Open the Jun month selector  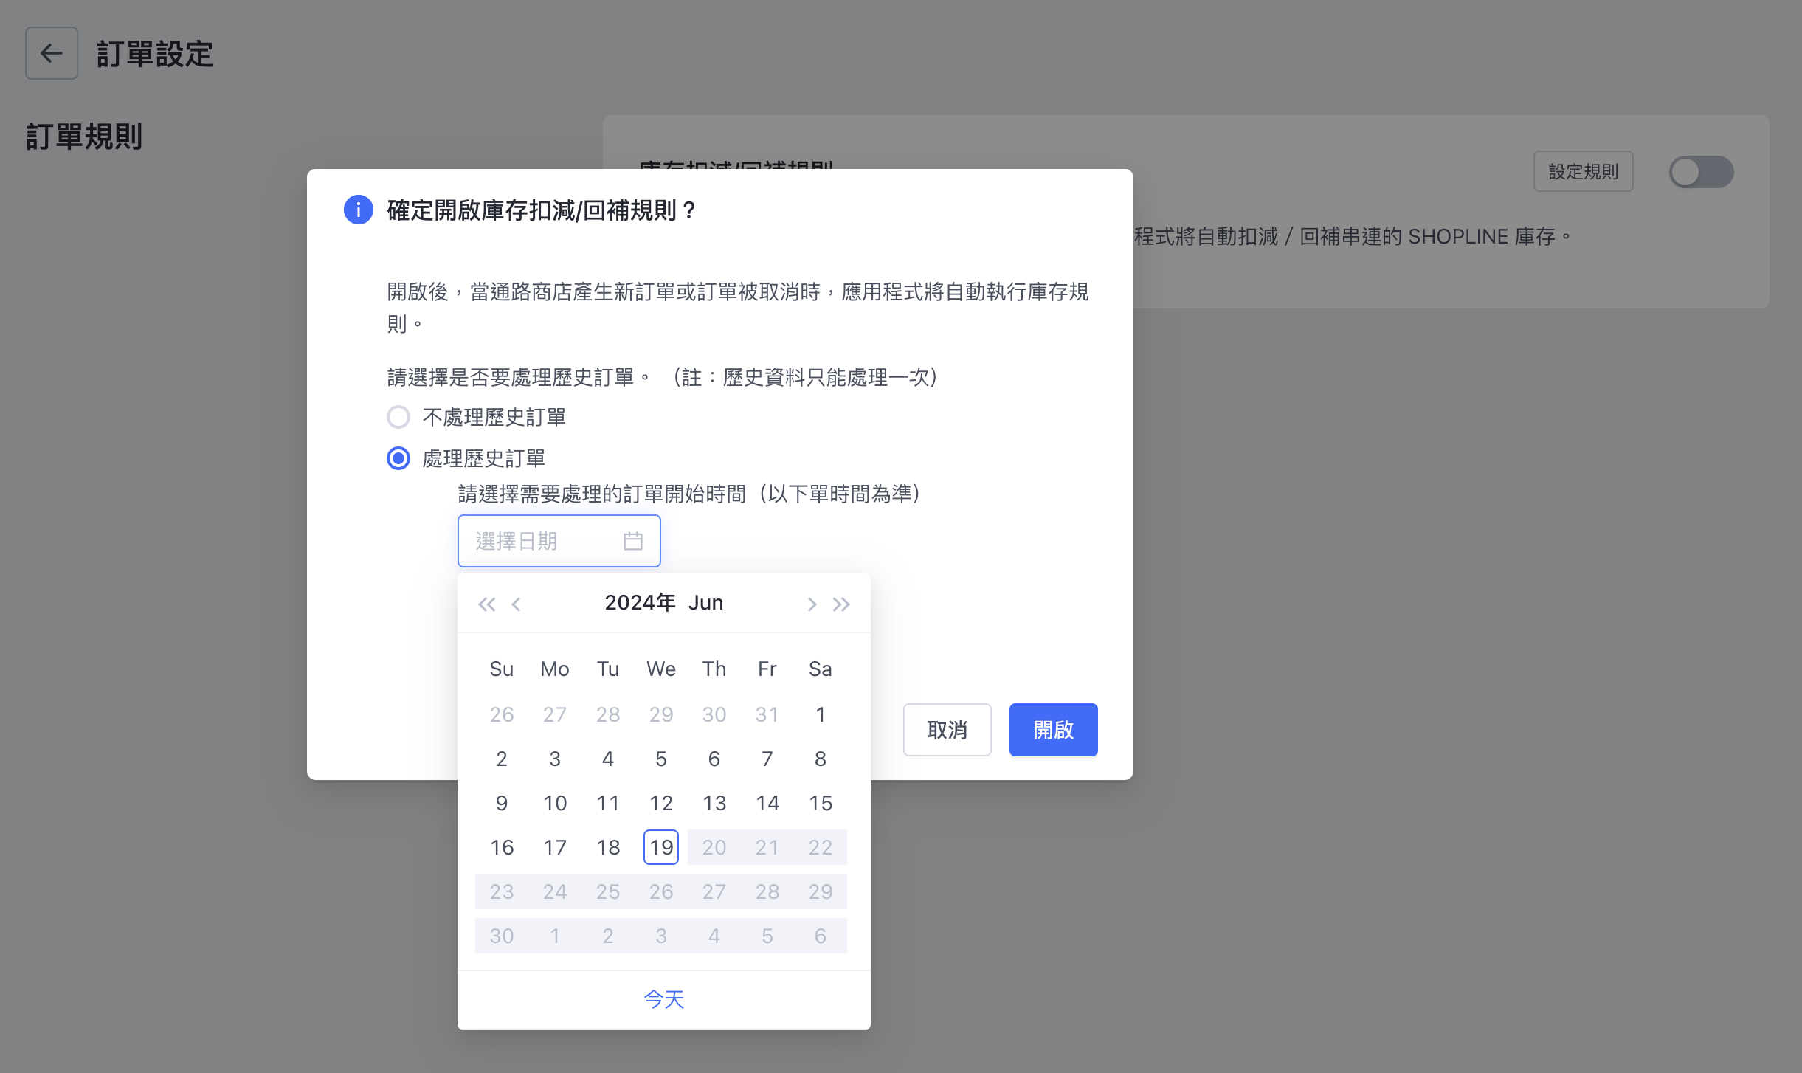tap(705, 603)
